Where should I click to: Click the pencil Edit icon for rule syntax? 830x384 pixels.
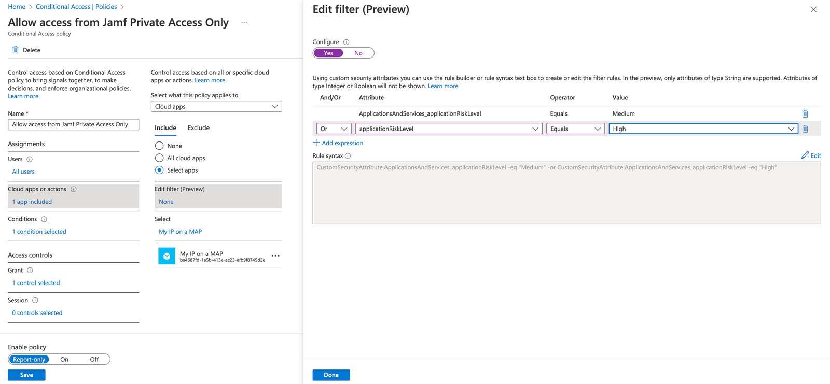pos(805,155)
